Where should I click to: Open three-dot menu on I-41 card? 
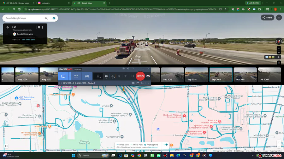(x=43, y=27)
